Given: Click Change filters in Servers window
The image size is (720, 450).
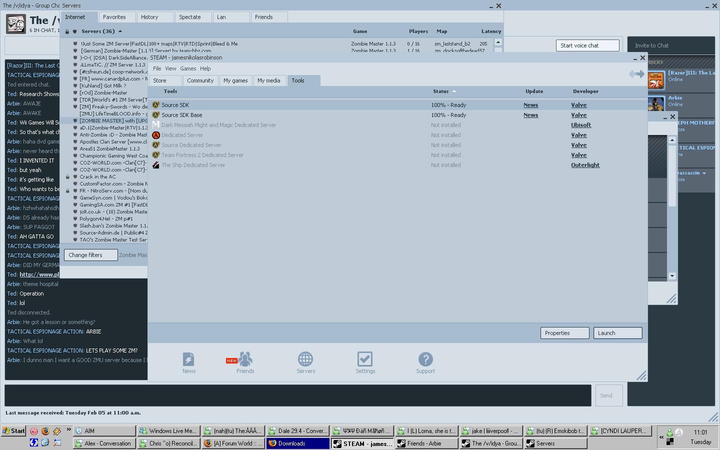Looking at the screenshot, I should tap(91, 255).
